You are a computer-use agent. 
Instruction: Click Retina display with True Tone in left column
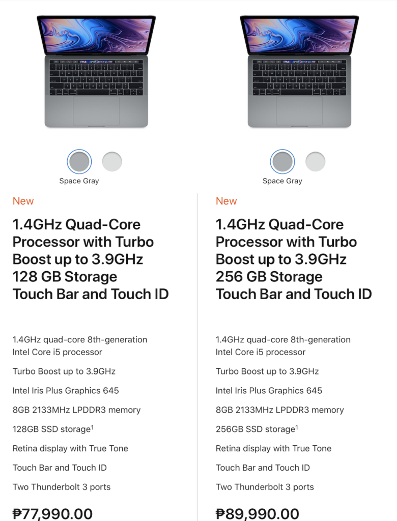(70, 448)
